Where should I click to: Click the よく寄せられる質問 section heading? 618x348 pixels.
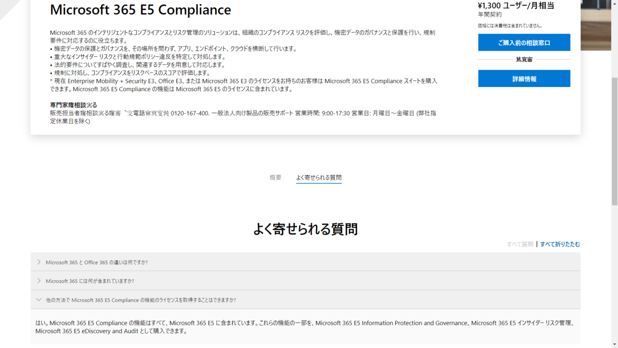pyautogui.click(x=305, y=229)
